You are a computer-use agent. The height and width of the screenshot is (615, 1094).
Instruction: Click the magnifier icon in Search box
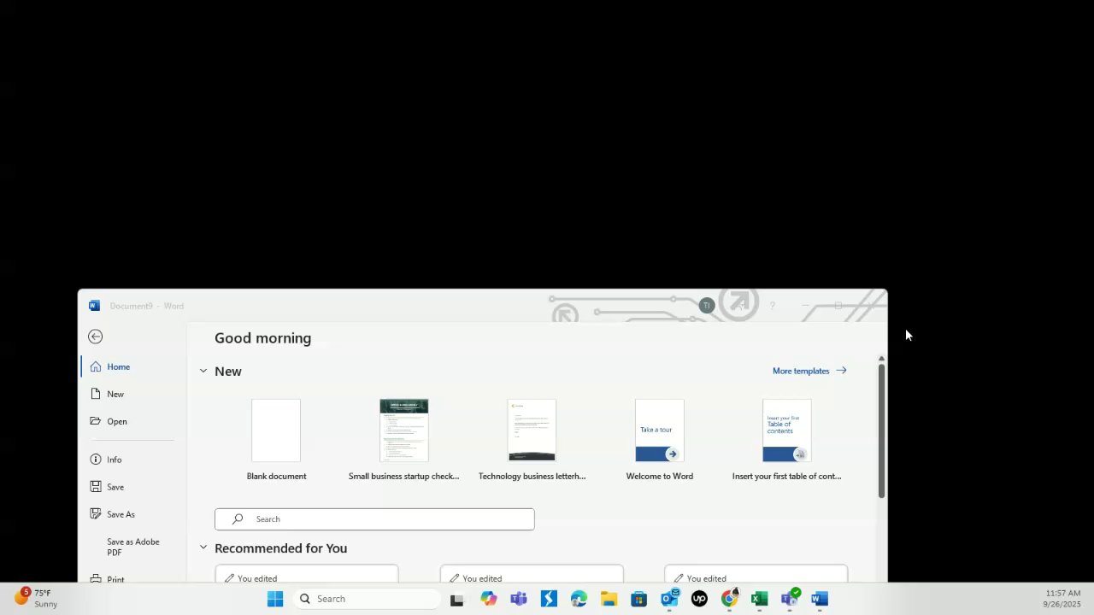pyautogui.click(x=238, y=519)
